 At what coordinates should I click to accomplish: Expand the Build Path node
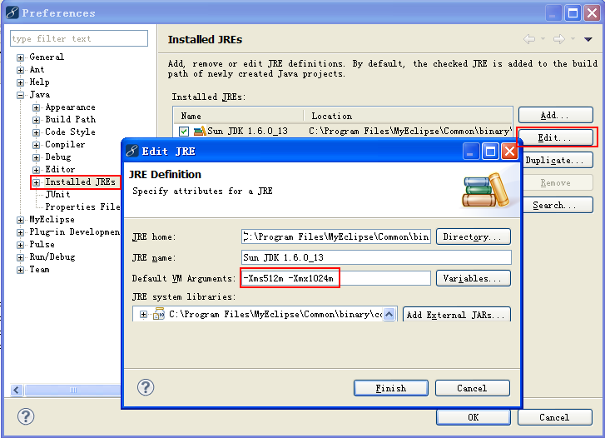36,120
